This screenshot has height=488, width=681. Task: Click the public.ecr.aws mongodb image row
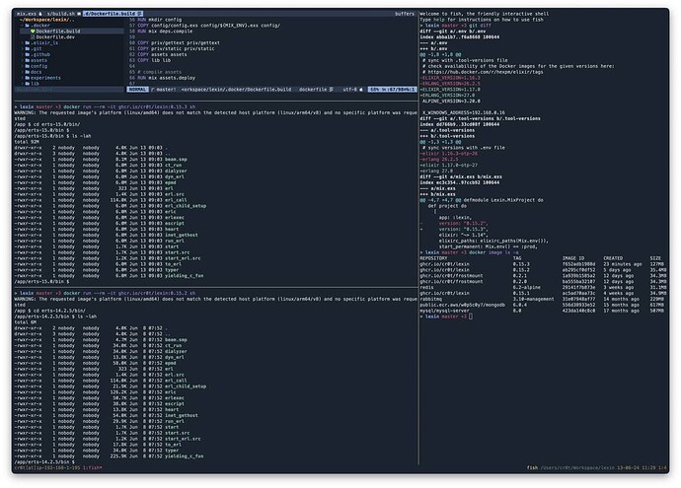(542, 305)
